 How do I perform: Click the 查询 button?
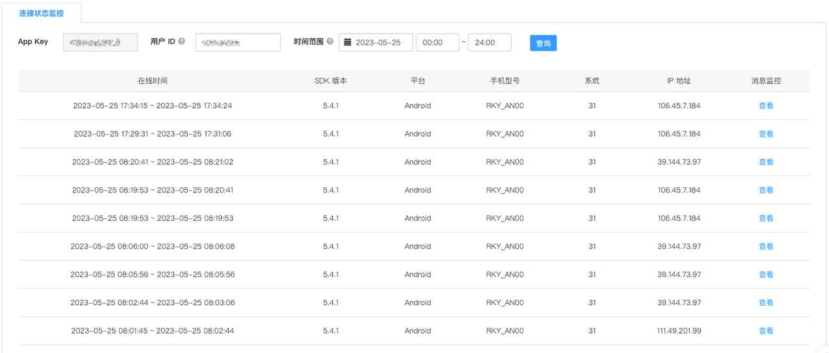pos(543,43)
